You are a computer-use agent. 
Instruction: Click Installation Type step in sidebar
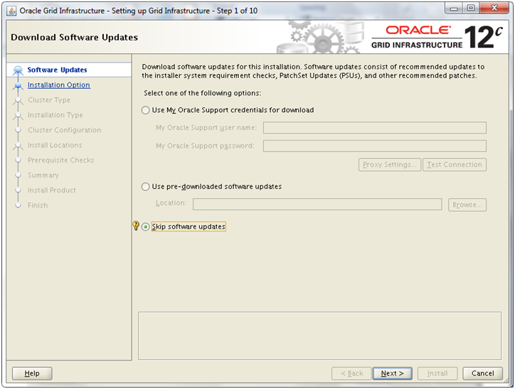coord(55,115)
